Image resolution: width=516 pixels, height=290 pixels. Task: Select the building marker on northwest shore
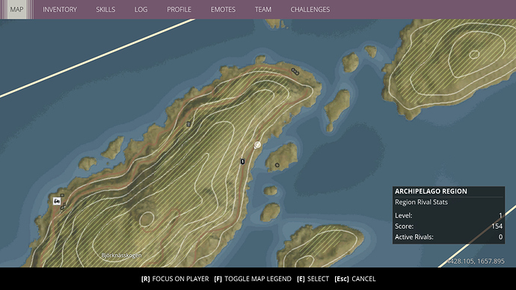tap(188, 124)
